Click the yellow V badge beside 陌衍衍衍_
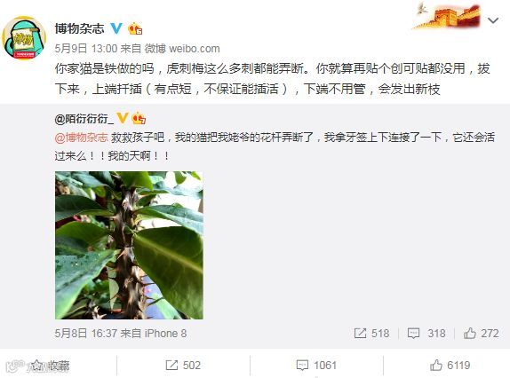The image size is (510, 378). coord(123,118)
